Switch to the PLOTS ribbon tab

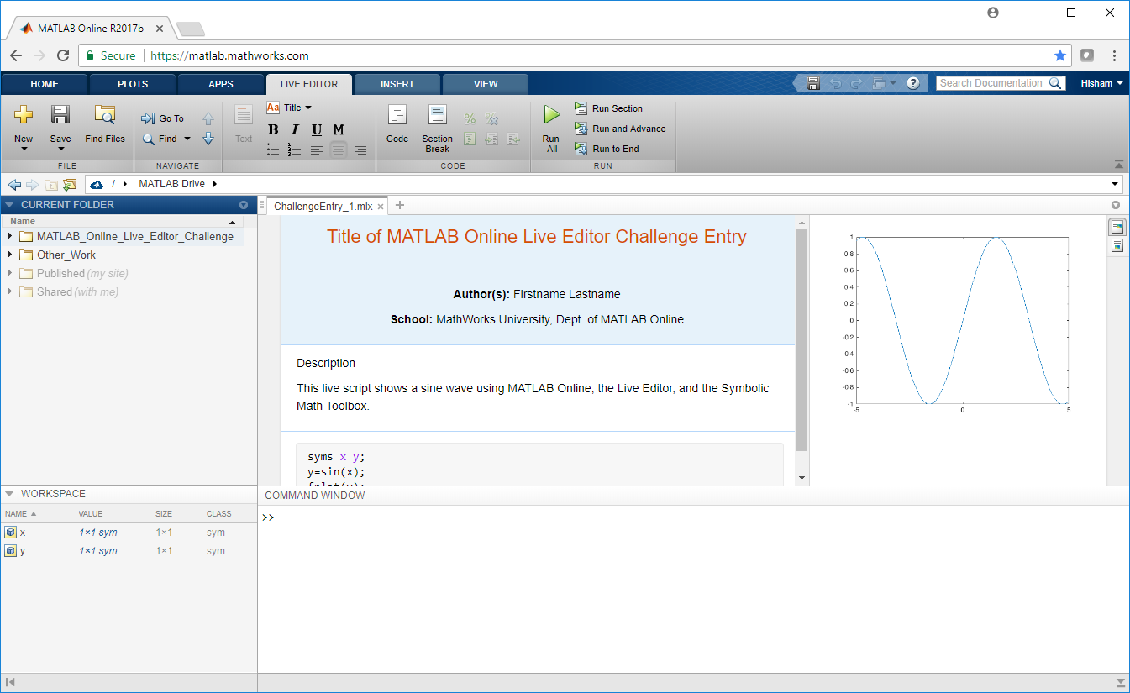click(133, 84)
